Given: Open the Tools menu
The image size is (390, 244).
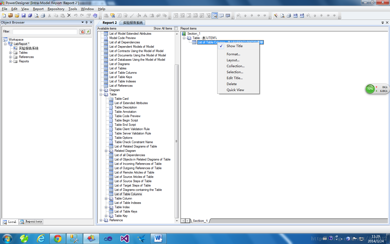Looking at the screenshot, I should tap(73, 9).
